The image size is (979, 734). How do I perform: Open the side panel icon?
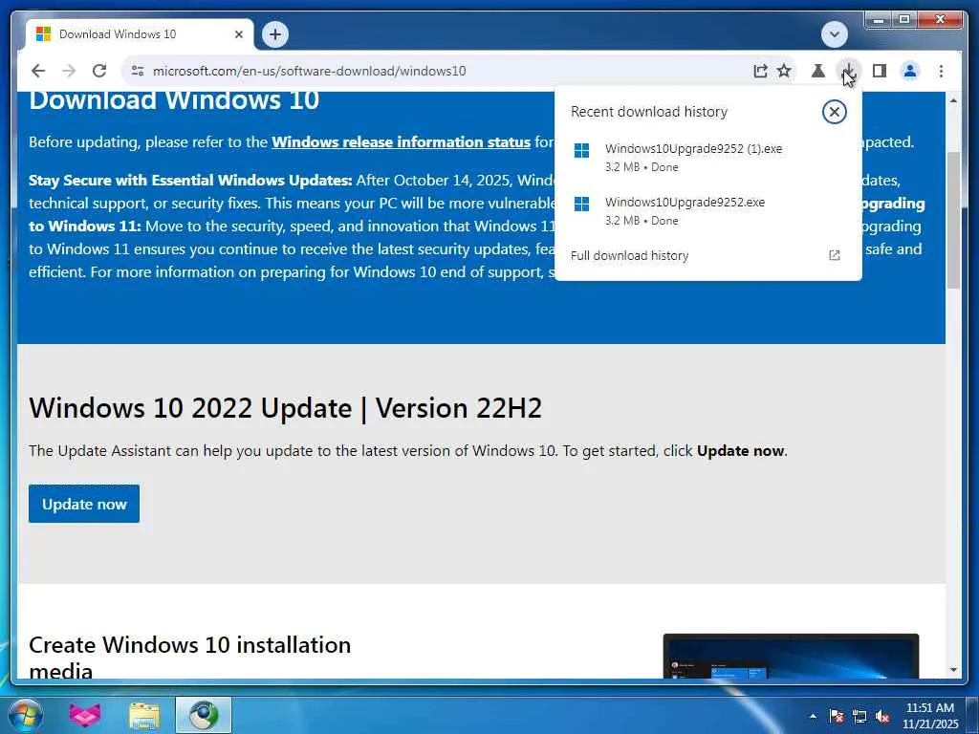coord(880,71)
